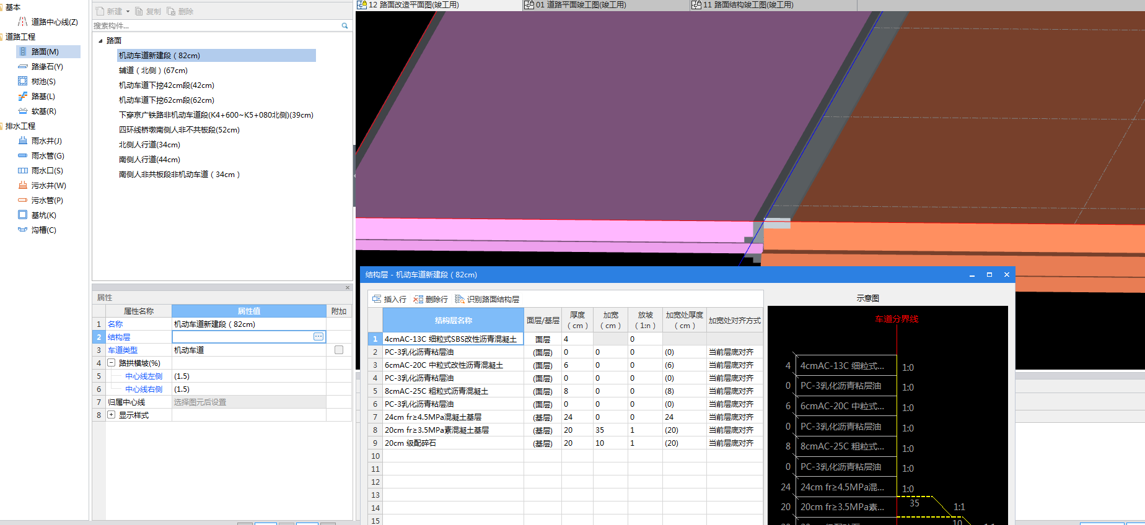Click 删除行 delete row button
Image resolution: width=1145 pixels, height=525 pixels.
[x=431, y=299]
